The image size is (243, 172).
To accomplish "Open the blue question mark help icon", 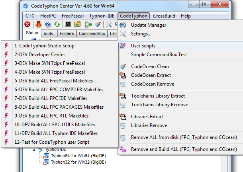I will [48, 24].
